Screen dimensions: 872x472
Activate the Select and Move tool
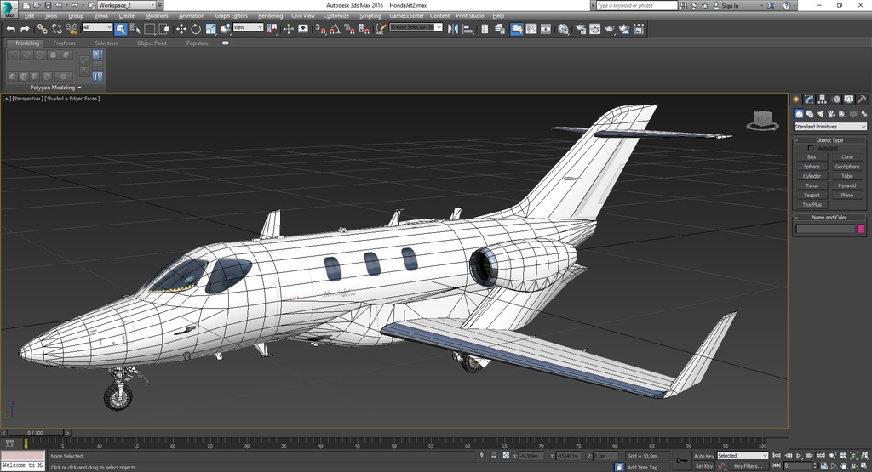pos(181,29)
